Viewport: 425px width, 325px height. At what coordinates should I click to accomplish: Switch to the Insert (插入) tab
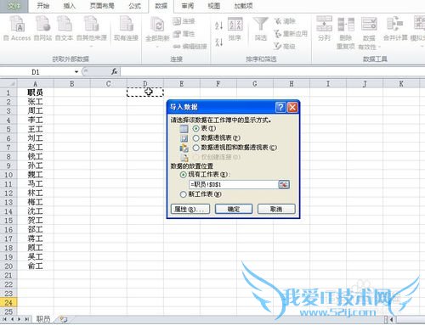pos(69,6)
